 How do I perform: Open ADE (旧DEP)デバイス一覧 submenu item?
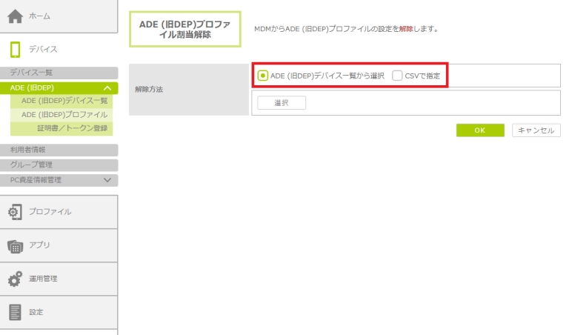[64, 102]
